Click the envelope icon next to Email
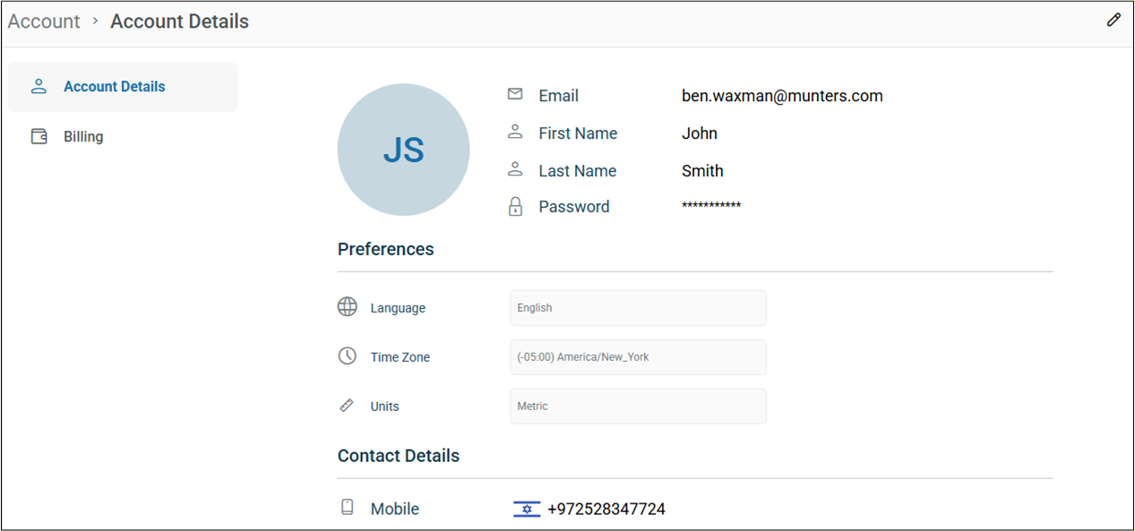 515,92
